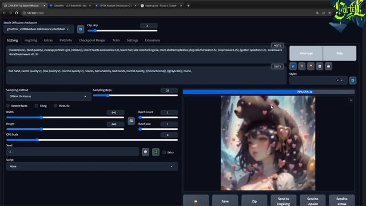Close the Stable Diffusion browser tab

pos(44,6)
